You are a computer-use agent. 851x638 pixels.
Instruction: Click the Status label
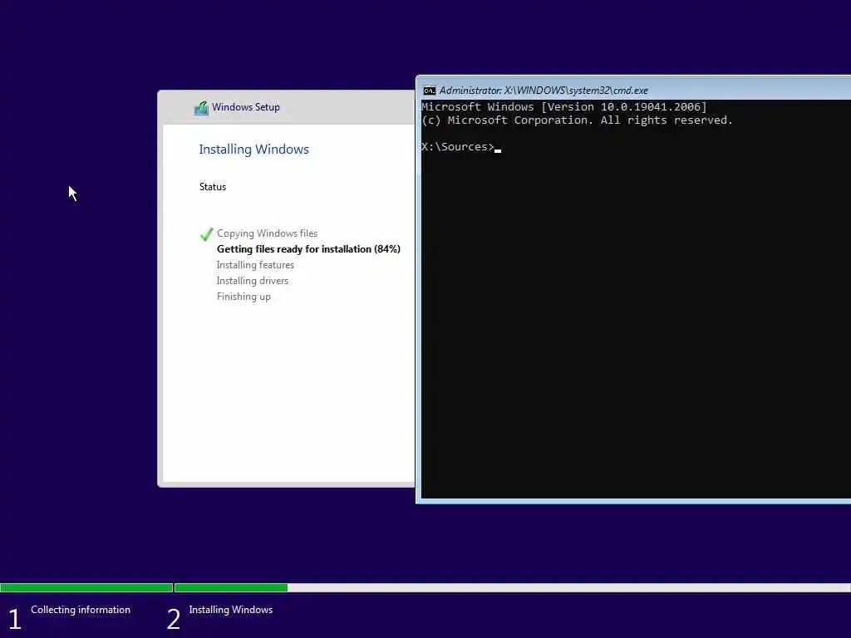(212, 187)
